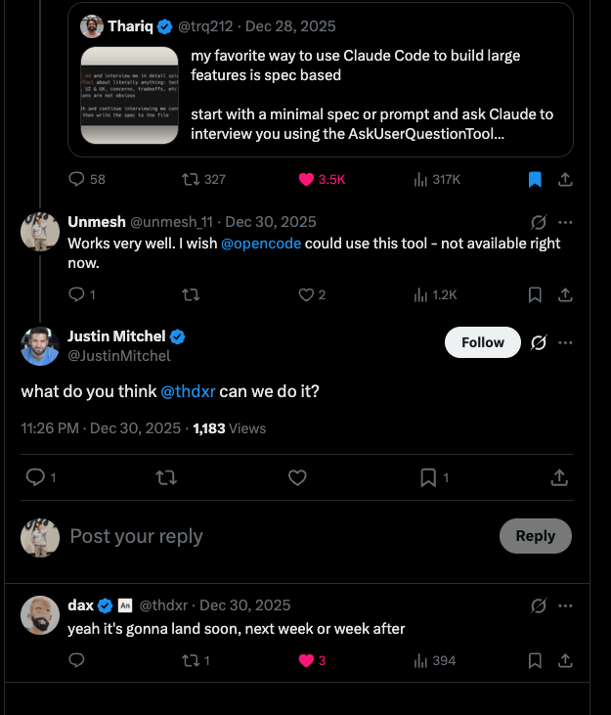Image resolution: width=611 pixels, height=715 pixels.
Task: Open the @thdxr mention in Justin's post
Action: tap(188, 391)
